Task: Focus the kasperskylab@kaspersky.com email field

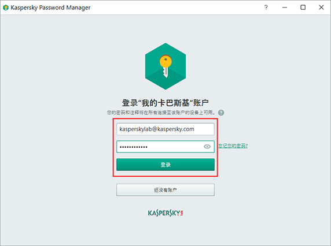Action: coord(165,129)
